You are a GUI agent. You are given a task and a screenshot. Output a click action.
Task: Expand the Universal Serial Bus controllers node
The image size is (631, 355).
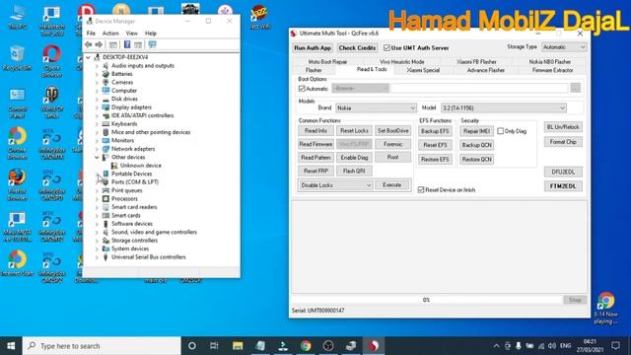[97, 257]
